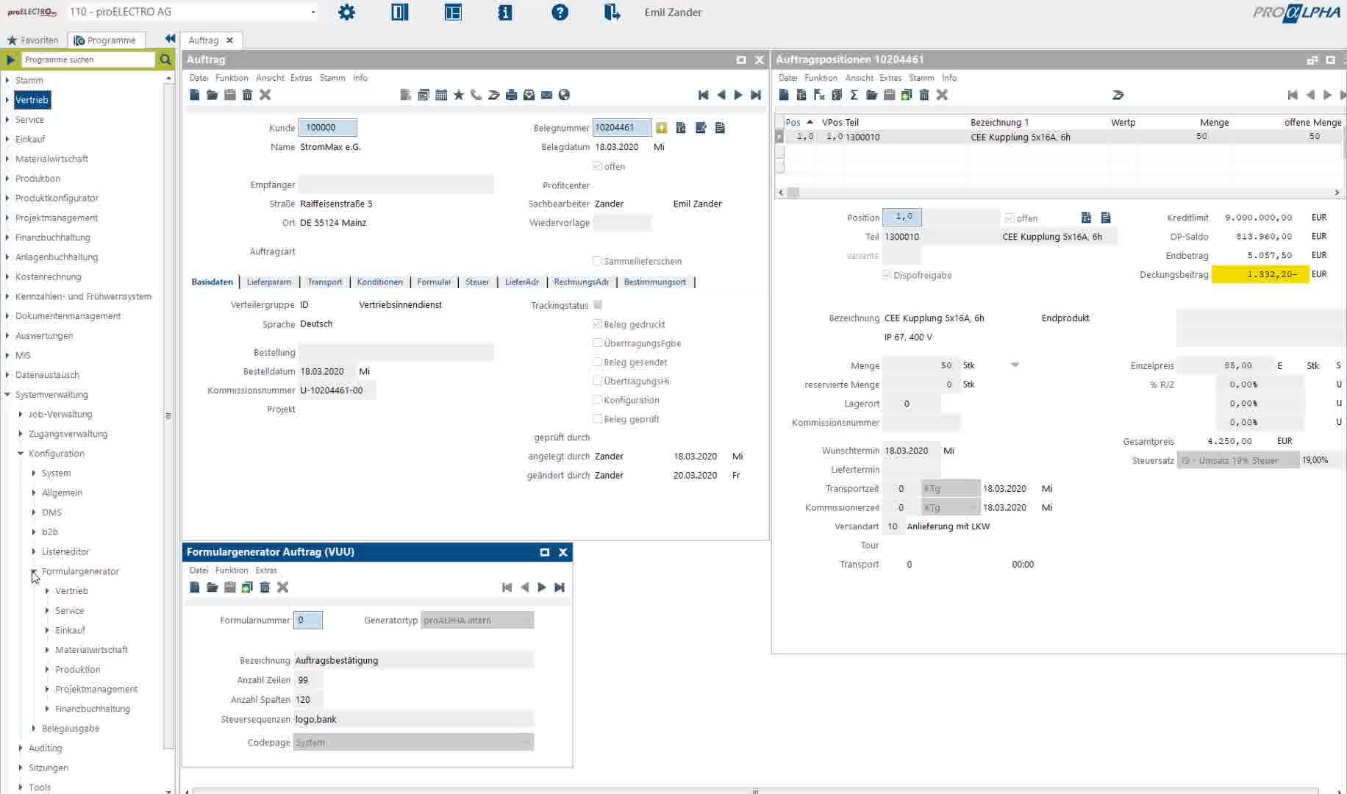The image size is (1347, 794).
Task: Toggle the Sammellieferschein checkbox
Action: pyautogui.click(x=598, y=261)
